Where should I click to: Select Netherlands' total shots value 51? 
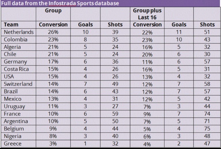point(207,32)
